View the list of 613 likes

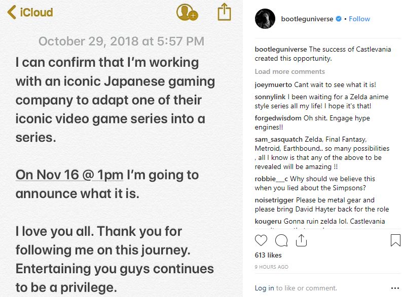click(x=268, y=255)
